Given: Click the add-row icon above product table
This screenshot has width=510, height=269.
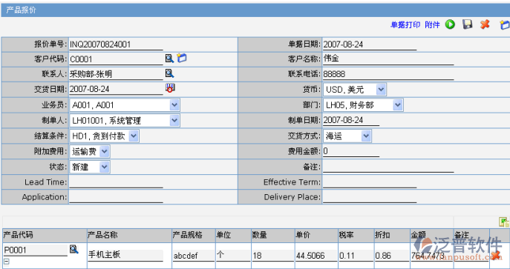Looking at the screenshot, I should pos(504,222).
